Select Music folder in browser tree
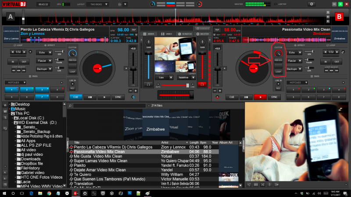This screenshot has width=351, height=197. point(20,109)
